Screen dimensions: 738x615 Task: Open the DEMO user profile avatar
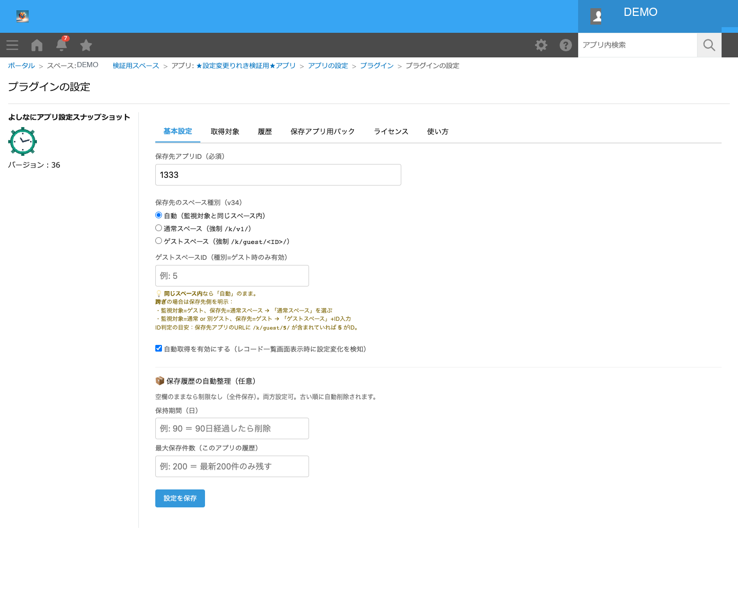(596, 16)
